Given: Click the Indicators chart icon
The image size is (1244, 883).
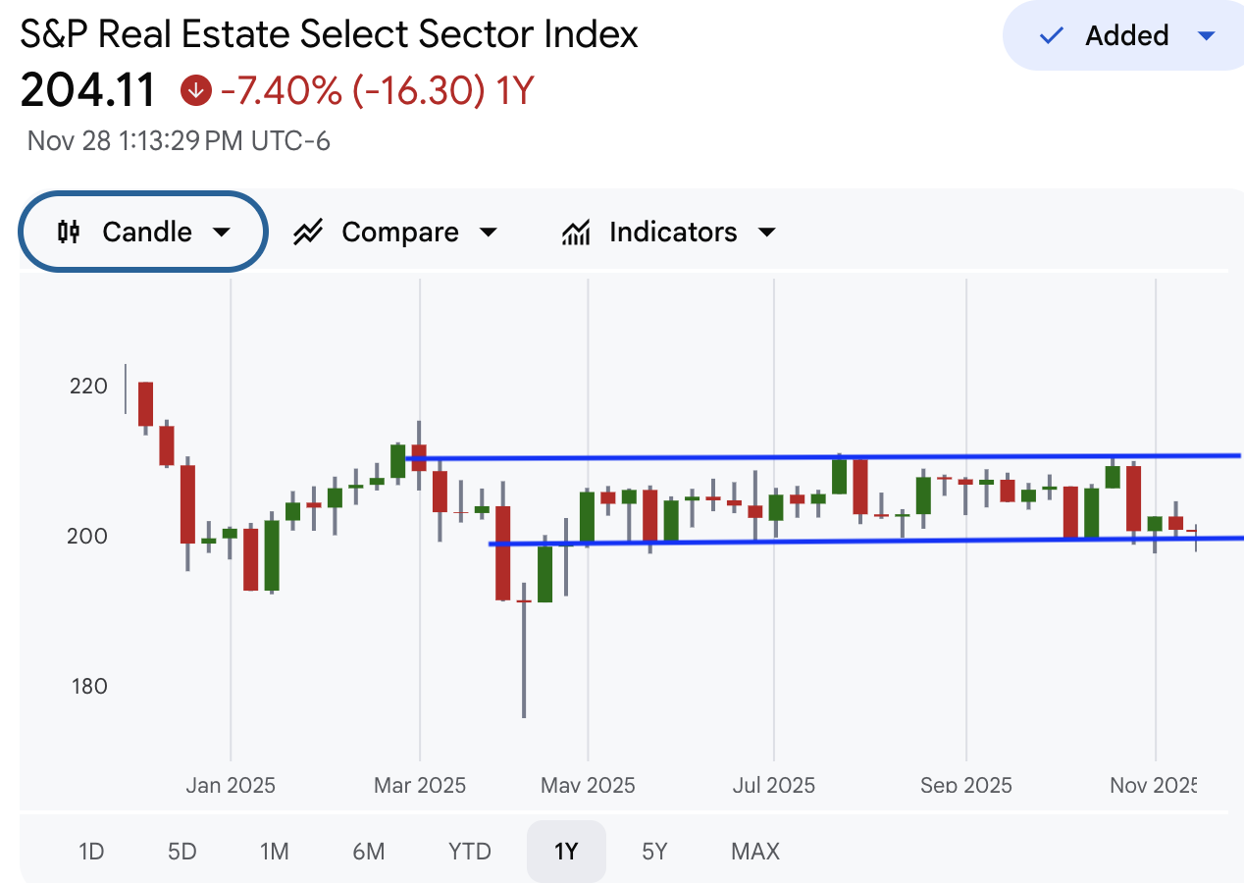Looking at the screenshot, I should 576,233.
